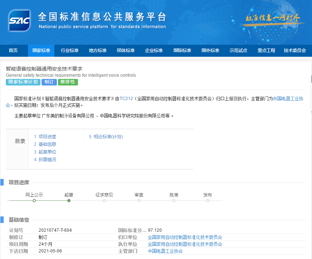Open 中国电器工业协会 link in description
This screenshot has height=259, width=312.
288,99
